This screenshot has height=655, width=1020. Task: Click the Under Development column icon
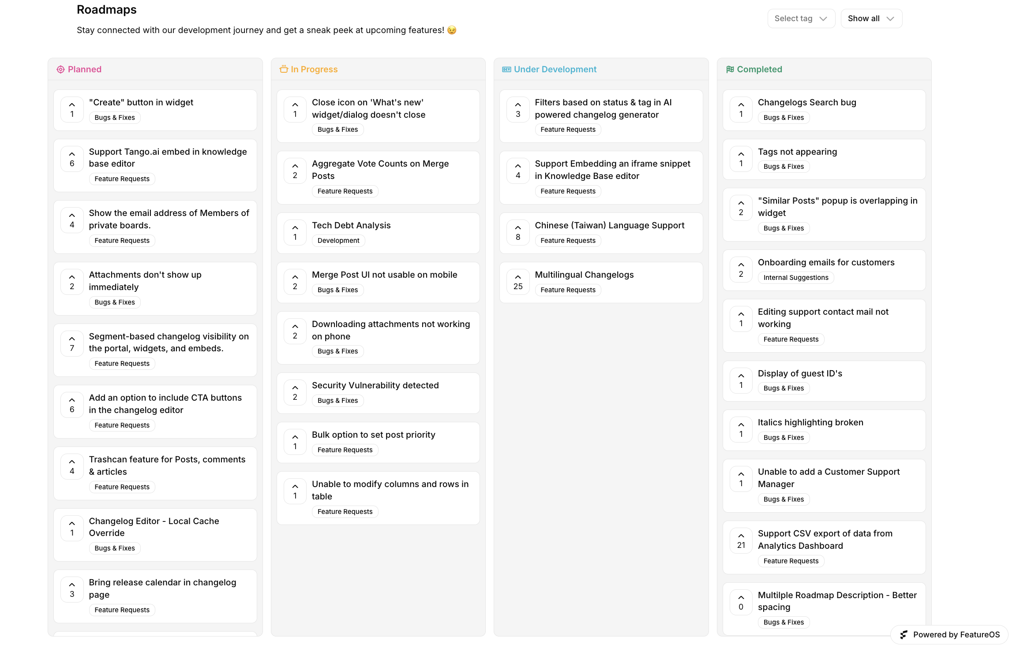coord(506,69)
